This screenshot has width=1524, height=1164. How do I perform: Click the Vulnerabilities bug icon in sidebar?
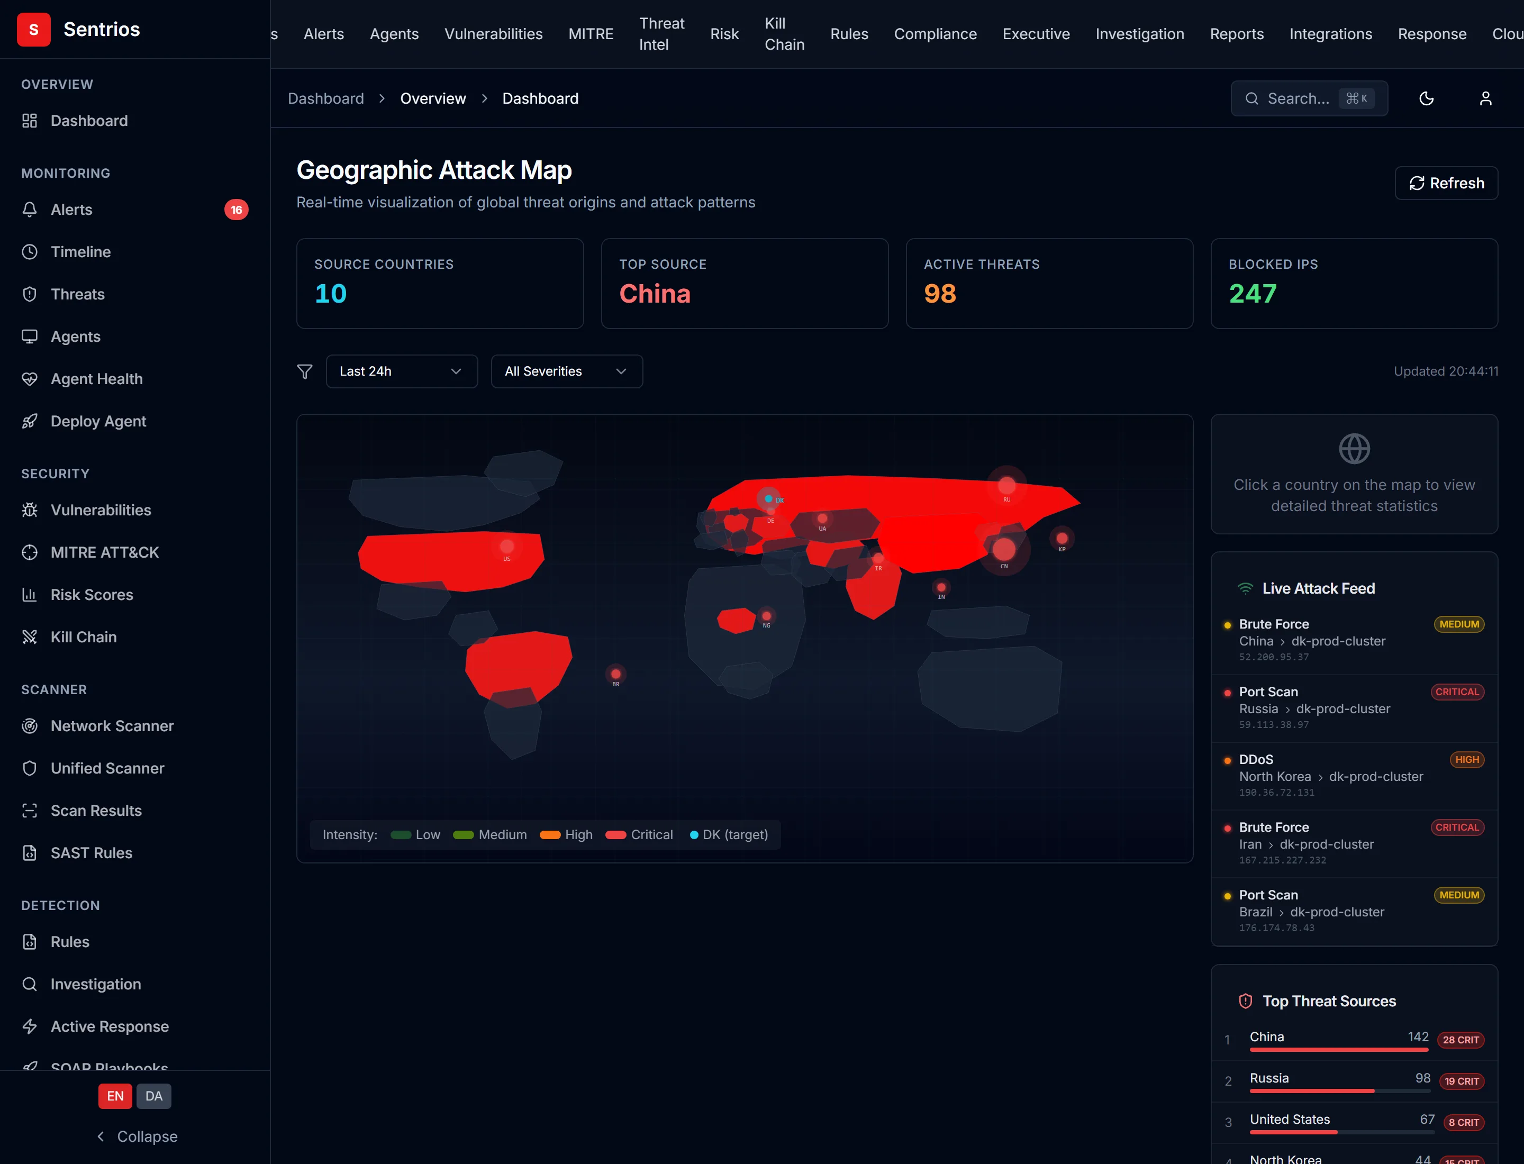tap(29, 510)
